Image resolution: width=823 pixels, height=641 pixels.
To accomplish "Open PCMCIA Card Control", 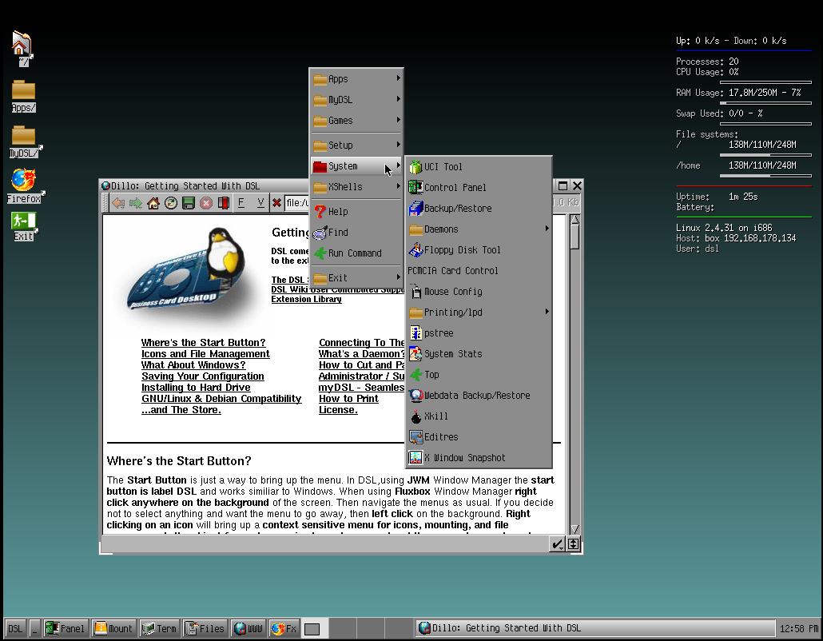I will [479, 271].
